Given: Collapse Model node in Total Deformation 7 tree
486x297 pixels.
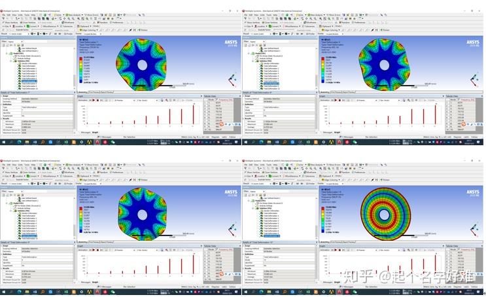Looking at the screenshot, I should (7, 54).
